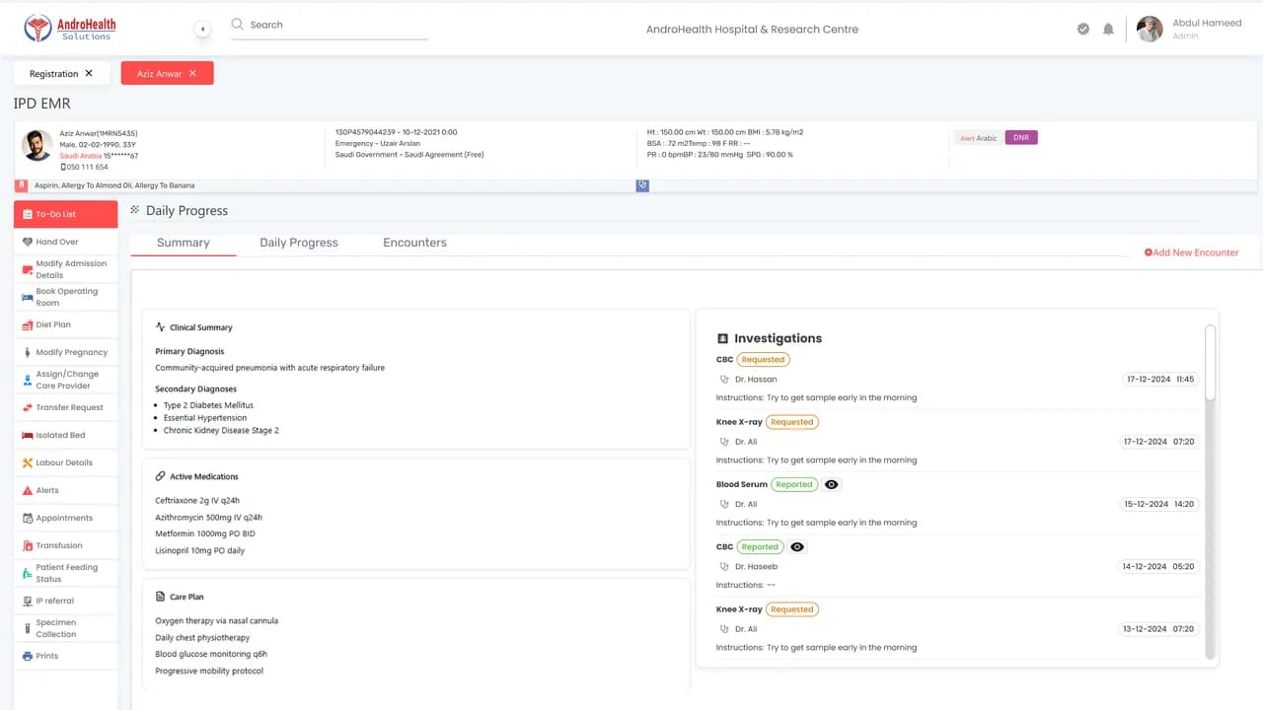Open the Prints section
Viewport: 1263px width, 710px height.
click(x=65, y=656)
